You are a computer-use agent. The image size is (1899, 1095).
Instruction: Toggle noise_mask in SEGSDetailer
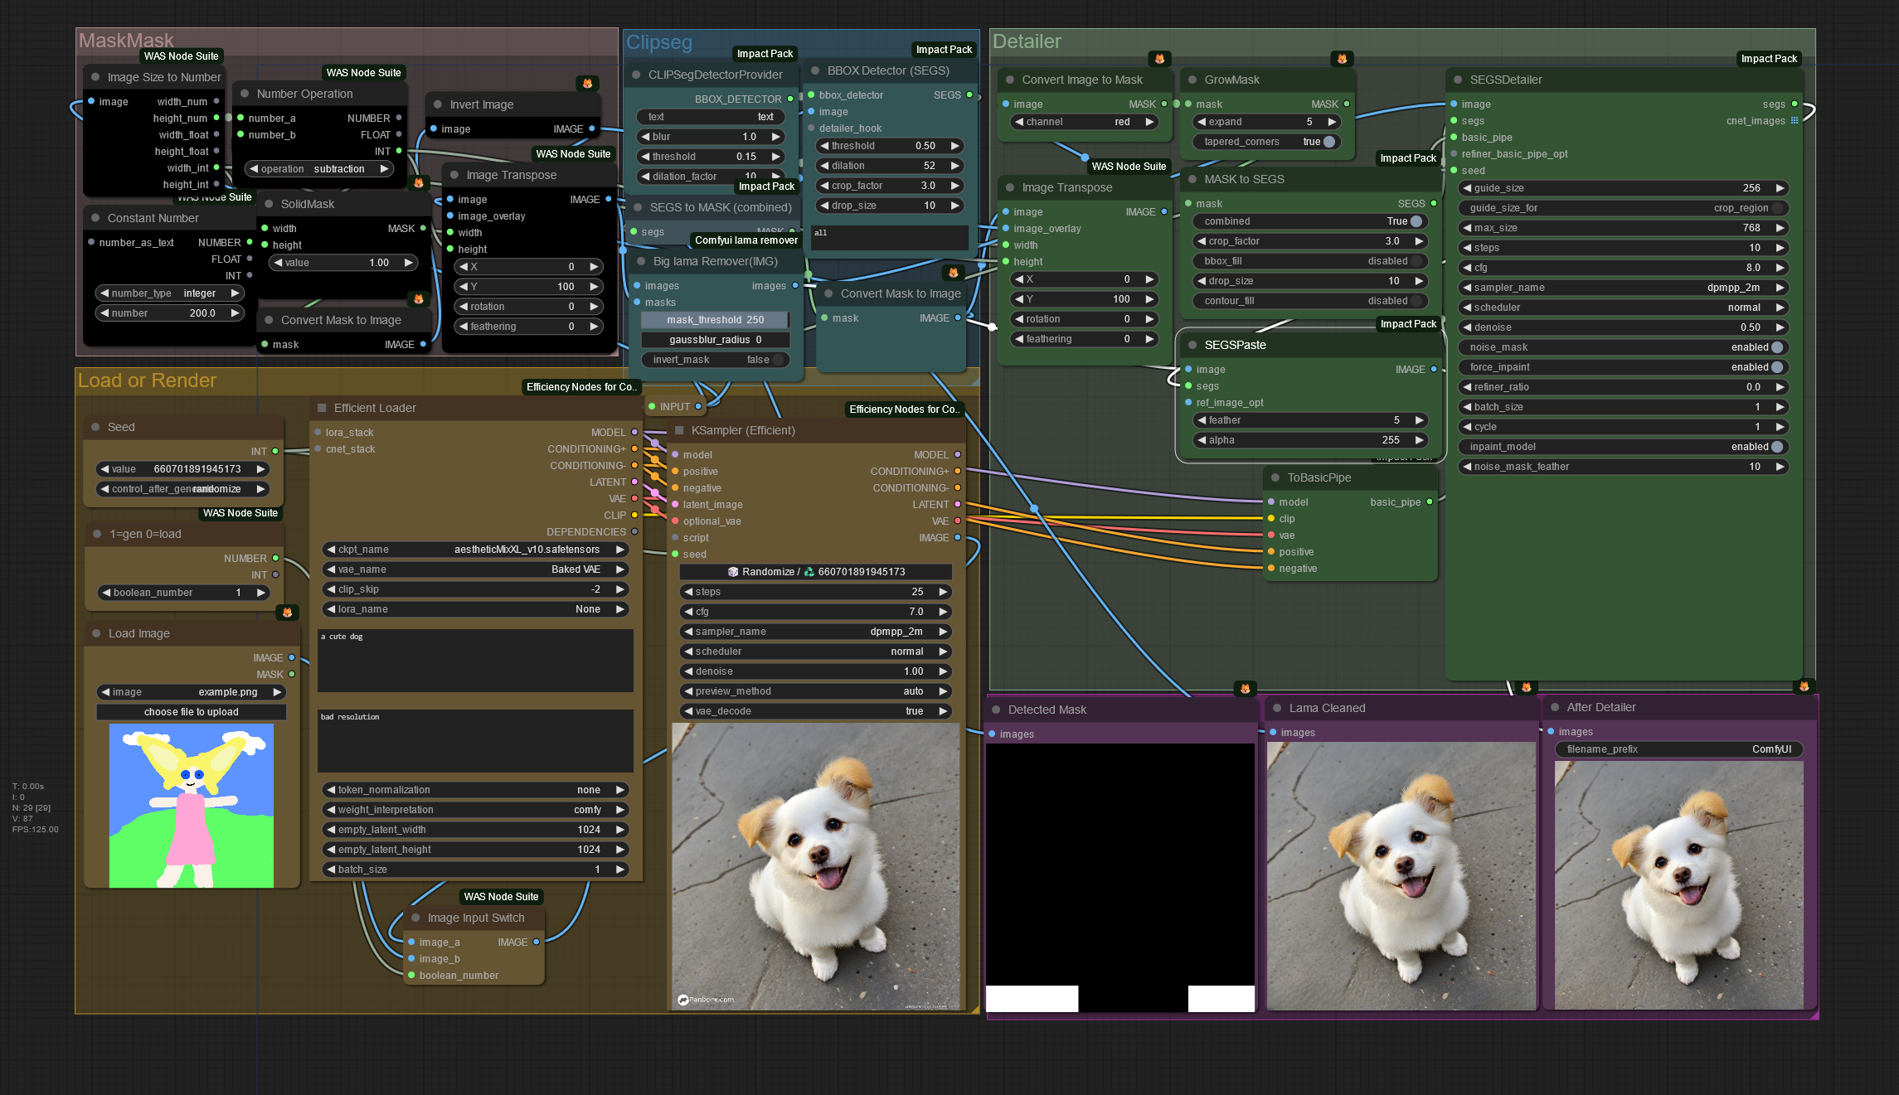pos(1777,347)
